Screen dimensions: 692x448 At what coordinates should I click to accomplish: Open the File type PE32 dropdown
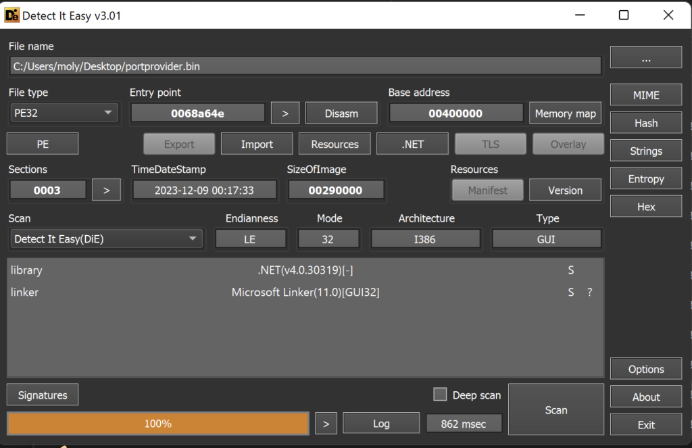click(x=64, y=114)
